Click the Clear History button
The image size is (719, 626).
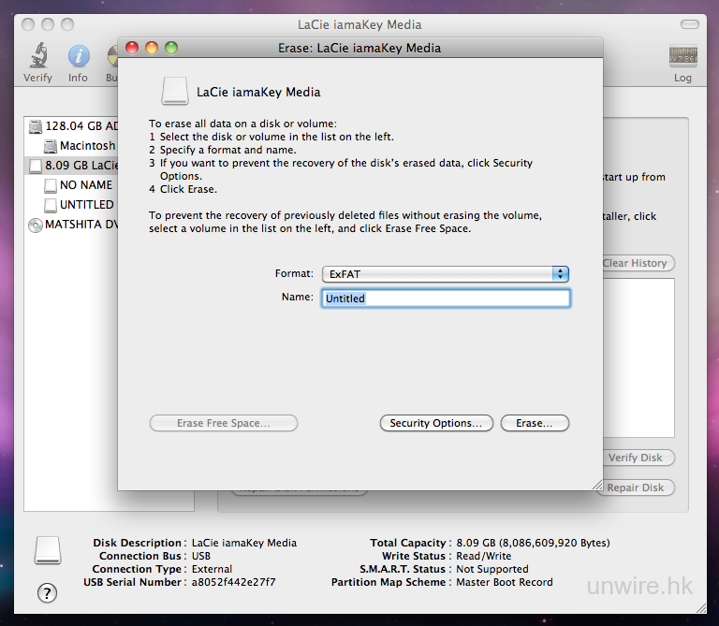click(635, 264)
